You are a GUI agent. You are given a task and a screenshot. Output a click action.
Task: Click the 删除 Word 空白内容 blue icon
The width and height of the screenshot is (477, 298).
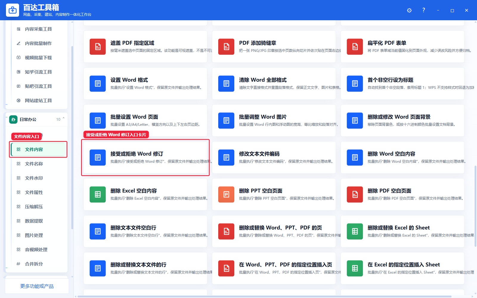click(355, 157)
